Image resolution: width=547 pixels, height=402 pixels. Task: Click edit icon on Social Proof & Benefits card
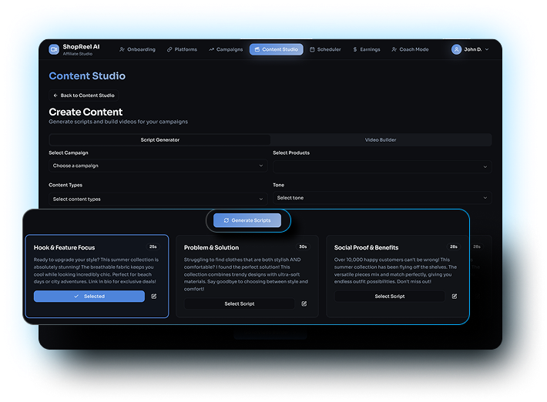click(x=455, y=296)
